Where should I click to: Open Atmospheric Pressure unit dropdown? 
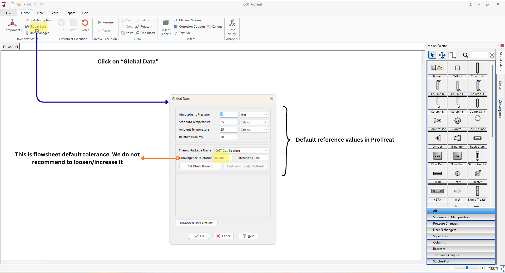[254, 115]
